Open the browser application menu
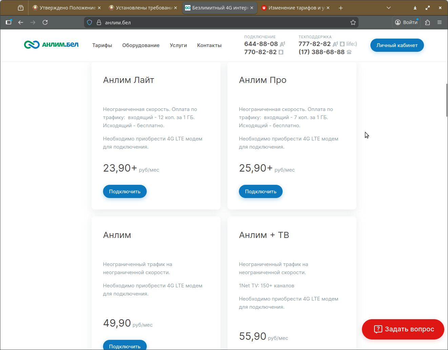 [x=440, y=22]
